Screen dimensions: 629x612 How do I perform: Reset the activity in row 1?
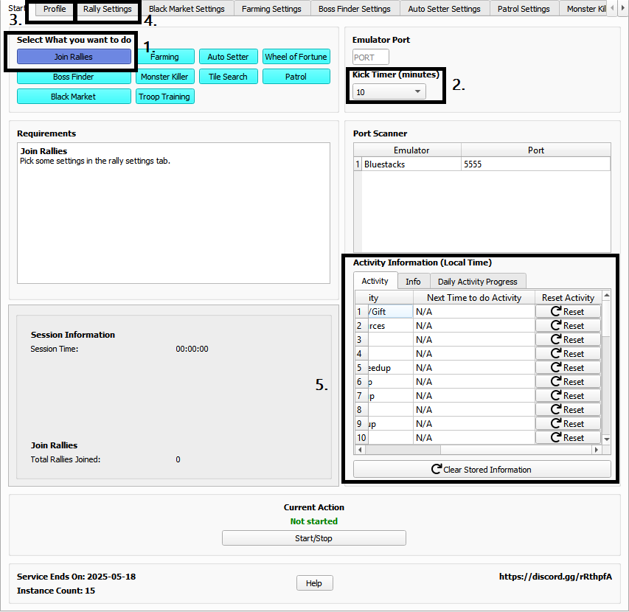[567, 312]
